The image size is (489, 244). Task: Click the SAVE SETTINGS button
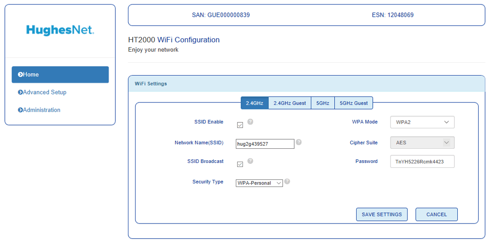pos(382,215)
